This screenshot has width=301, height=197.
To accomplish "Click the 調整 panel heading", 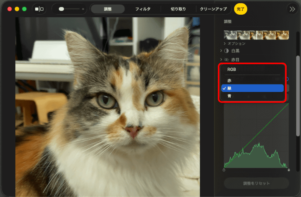I will 228,22.
